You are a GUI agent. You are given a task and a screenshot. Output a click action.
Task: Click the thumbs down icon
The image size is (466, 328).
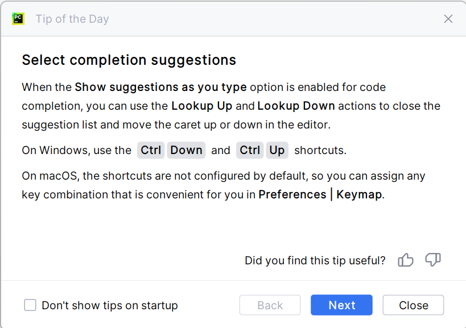click(x=433, y=260)
